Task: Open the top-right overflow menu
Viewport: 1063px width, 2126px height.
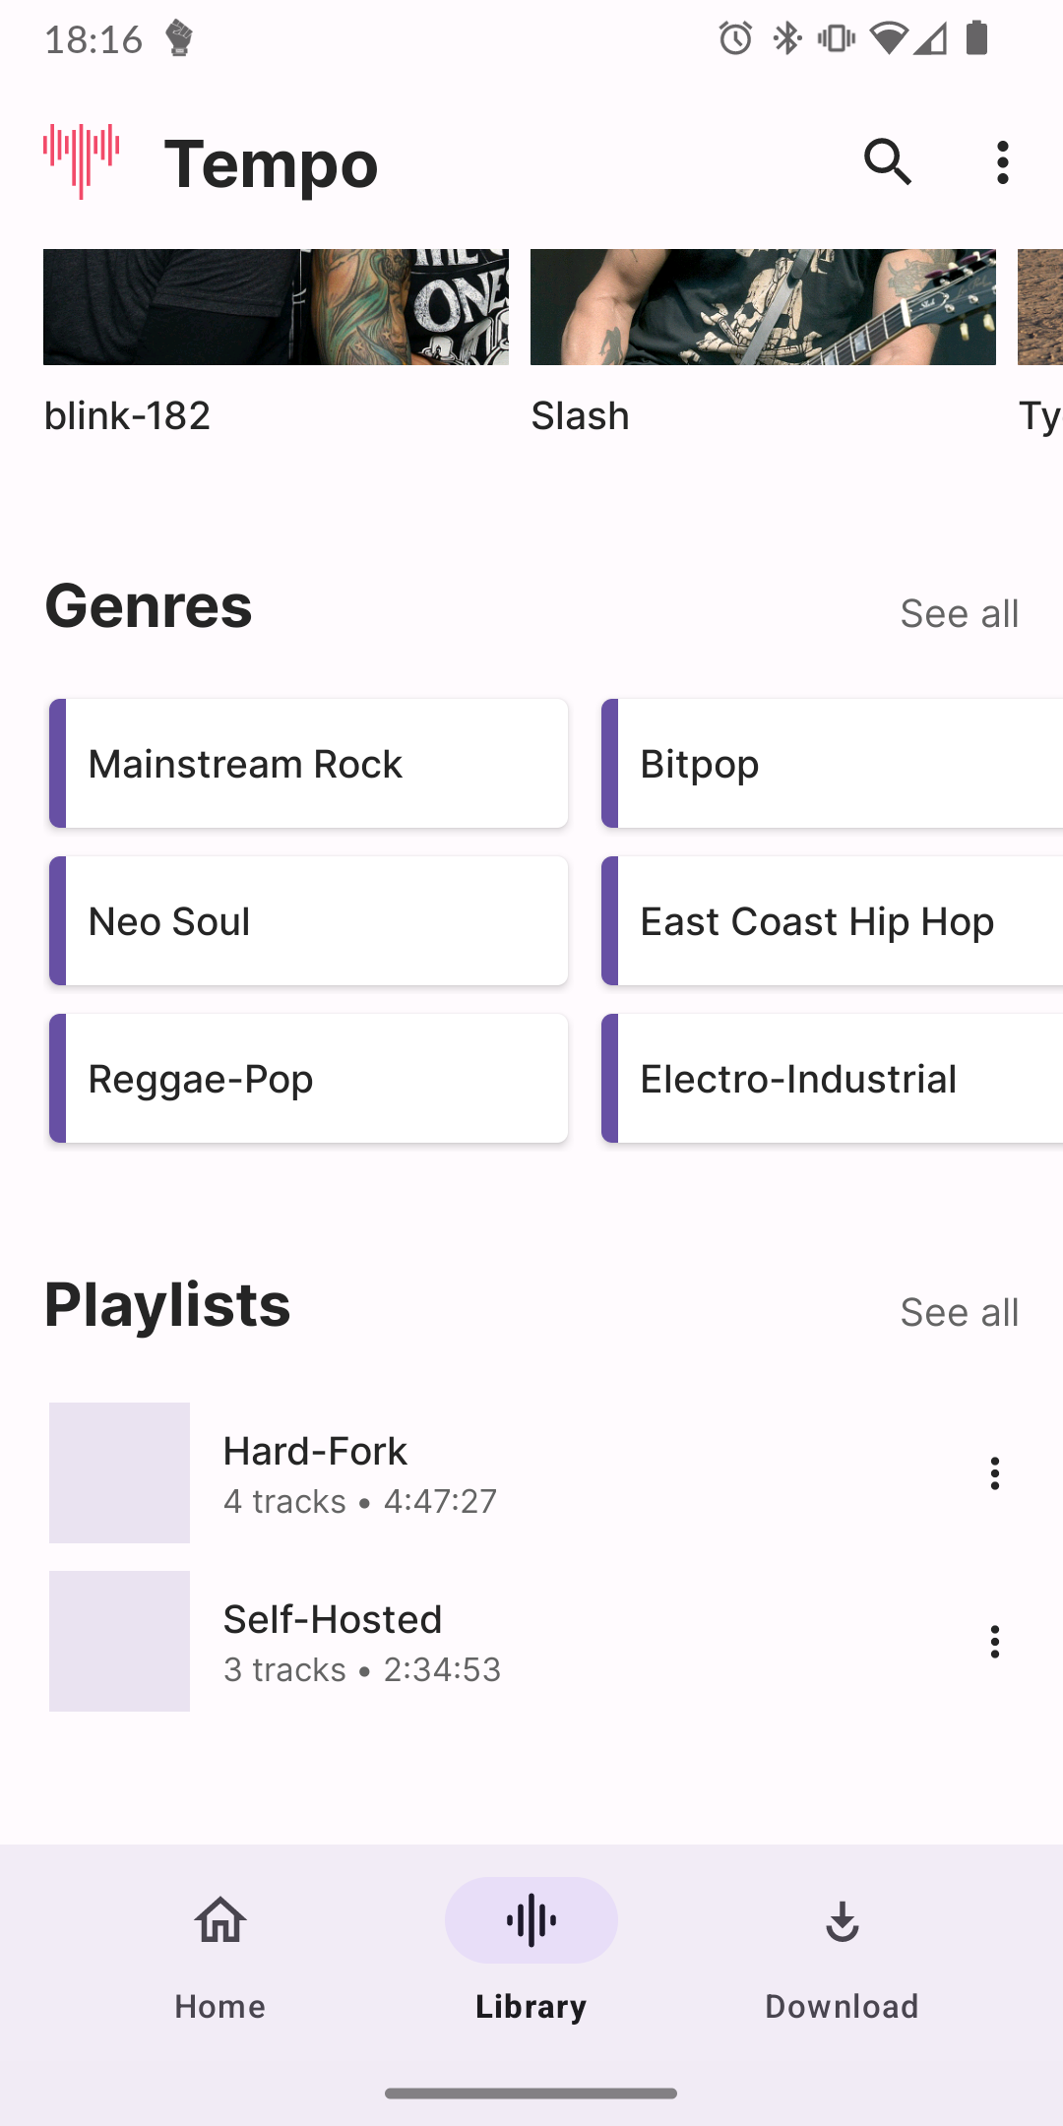Action: 1002,162
